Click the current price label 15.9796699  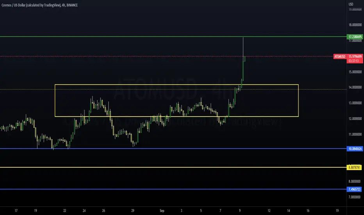(x=355, y=56)
